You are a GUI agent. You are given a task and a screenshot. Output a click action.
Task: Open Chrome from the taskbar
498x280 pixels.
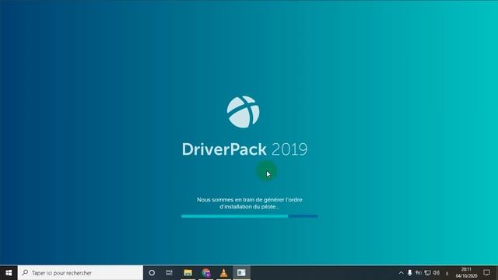(205, 273)
